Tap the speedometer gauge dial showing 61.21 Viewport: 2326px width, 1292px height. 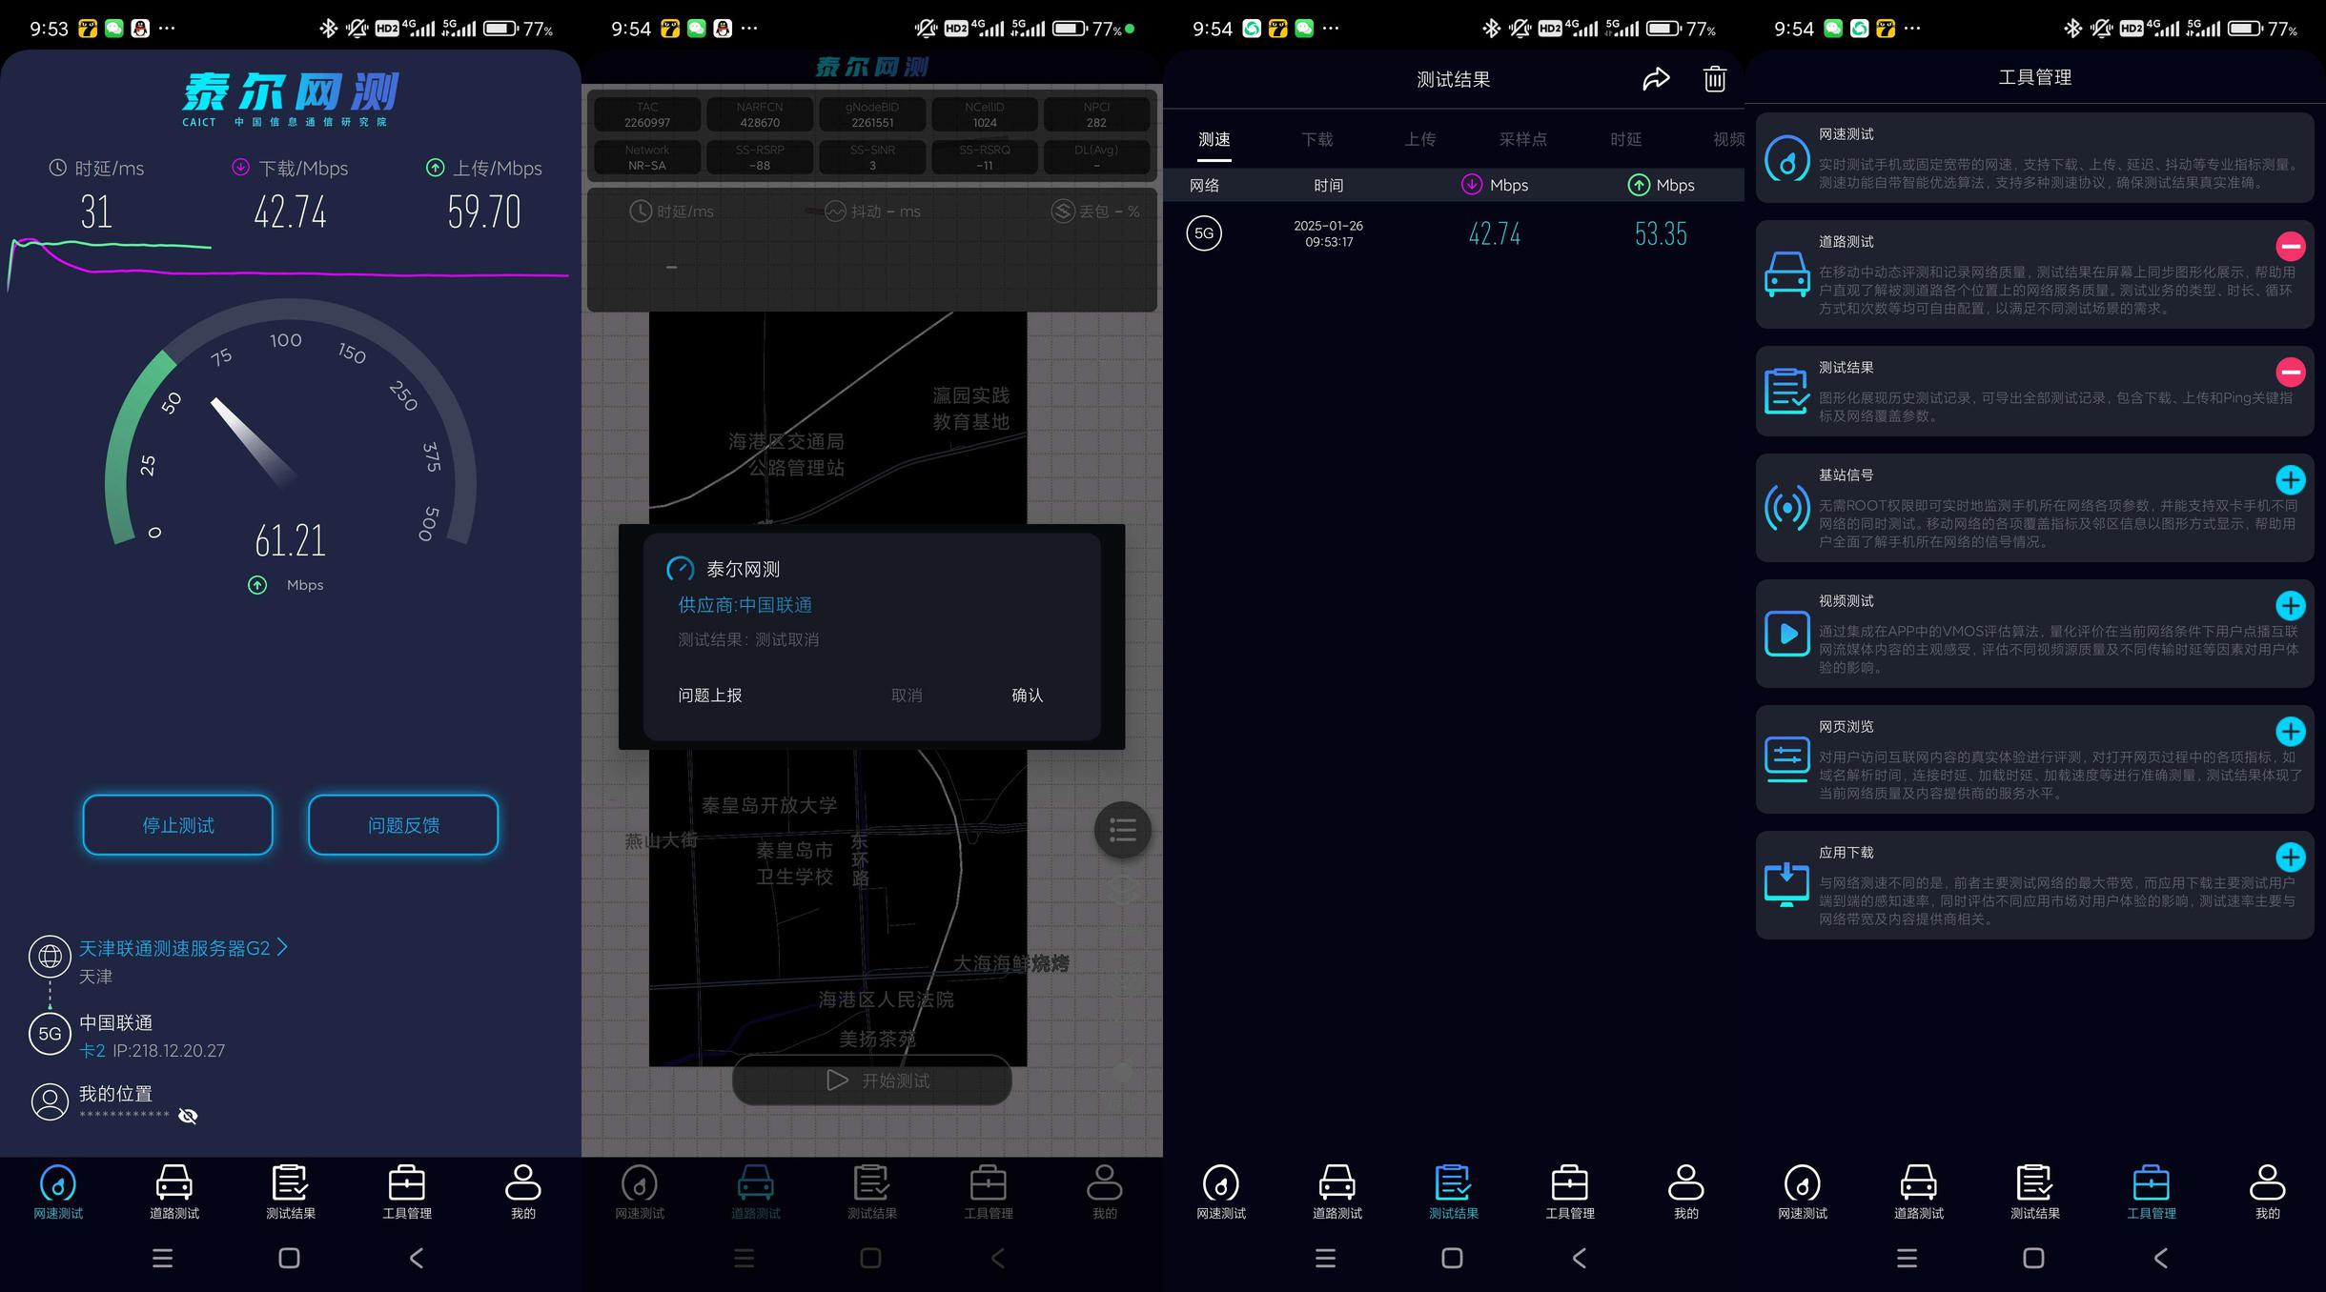click(291, 429)
